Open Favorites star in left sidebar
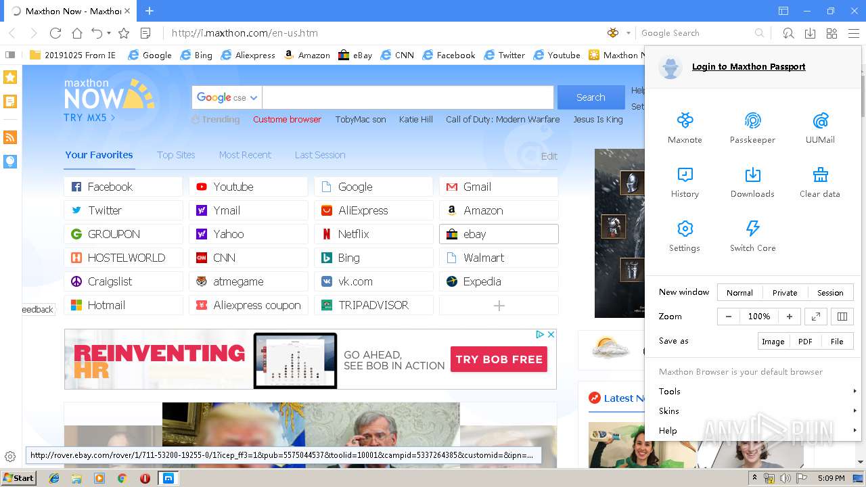Image resolution: width=866 pixels, height=487 pixels. tap(10, 77)
